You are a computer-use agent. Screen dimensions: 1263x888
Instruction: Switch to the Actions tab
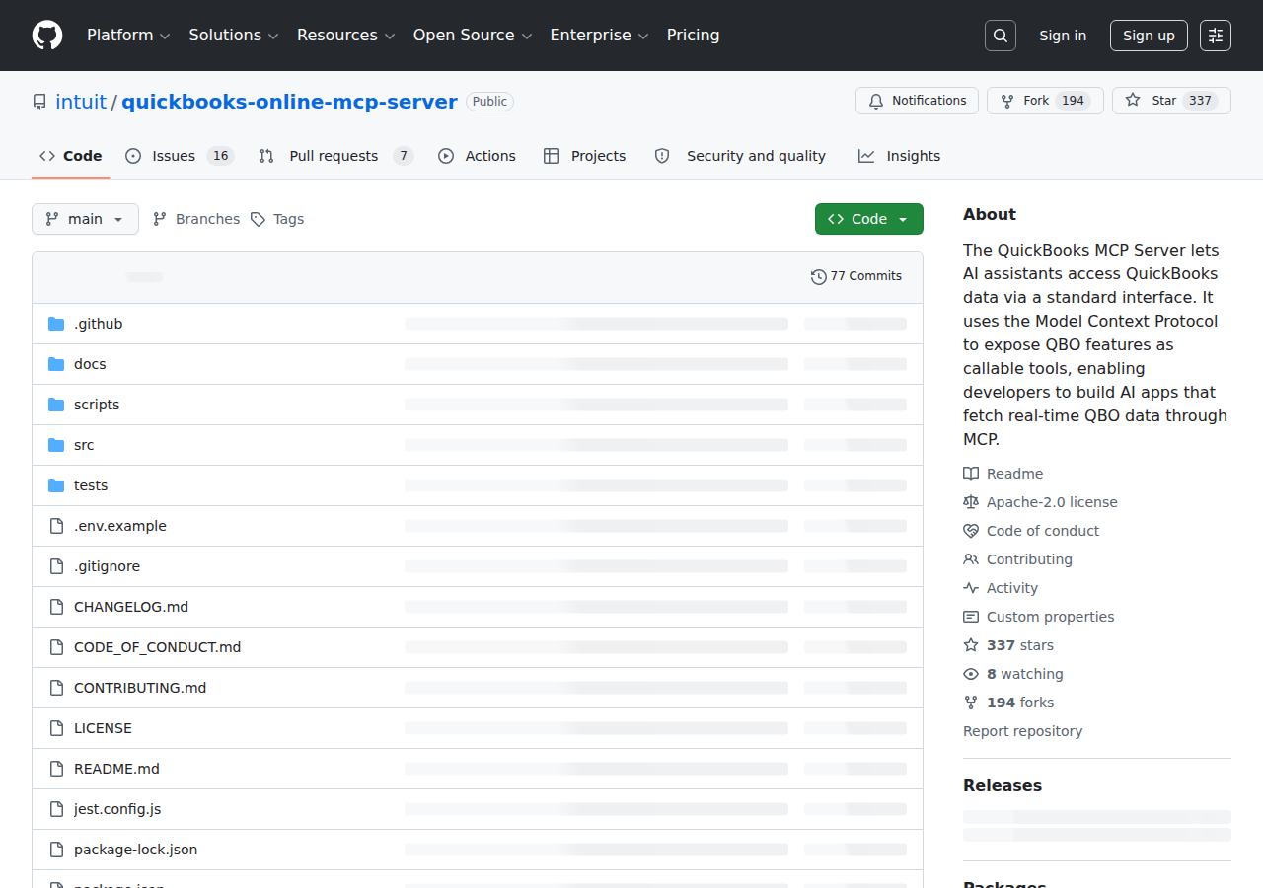[477, 156]
